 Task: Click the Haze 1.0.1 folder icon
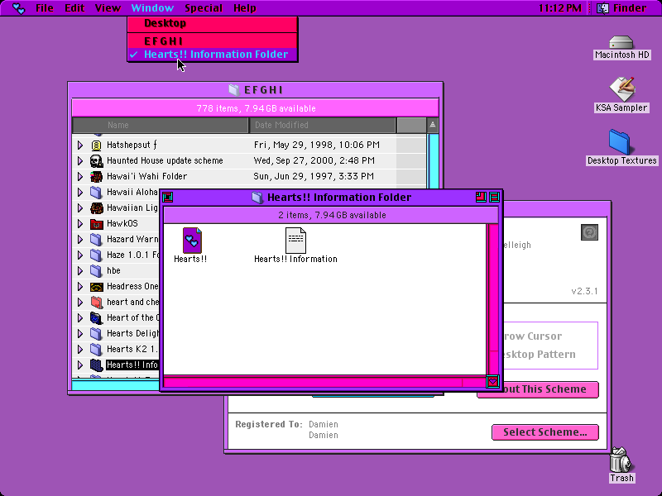point(96,255)
